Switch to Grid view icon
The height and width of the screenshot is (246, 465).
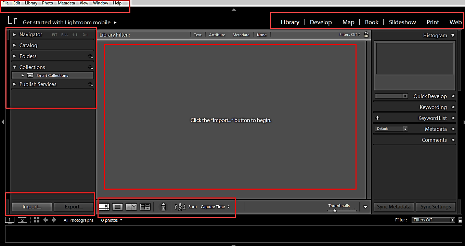(104, 207)
